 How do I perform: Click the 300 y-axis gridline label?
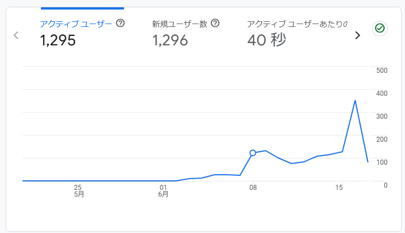(x=382, y=116)
